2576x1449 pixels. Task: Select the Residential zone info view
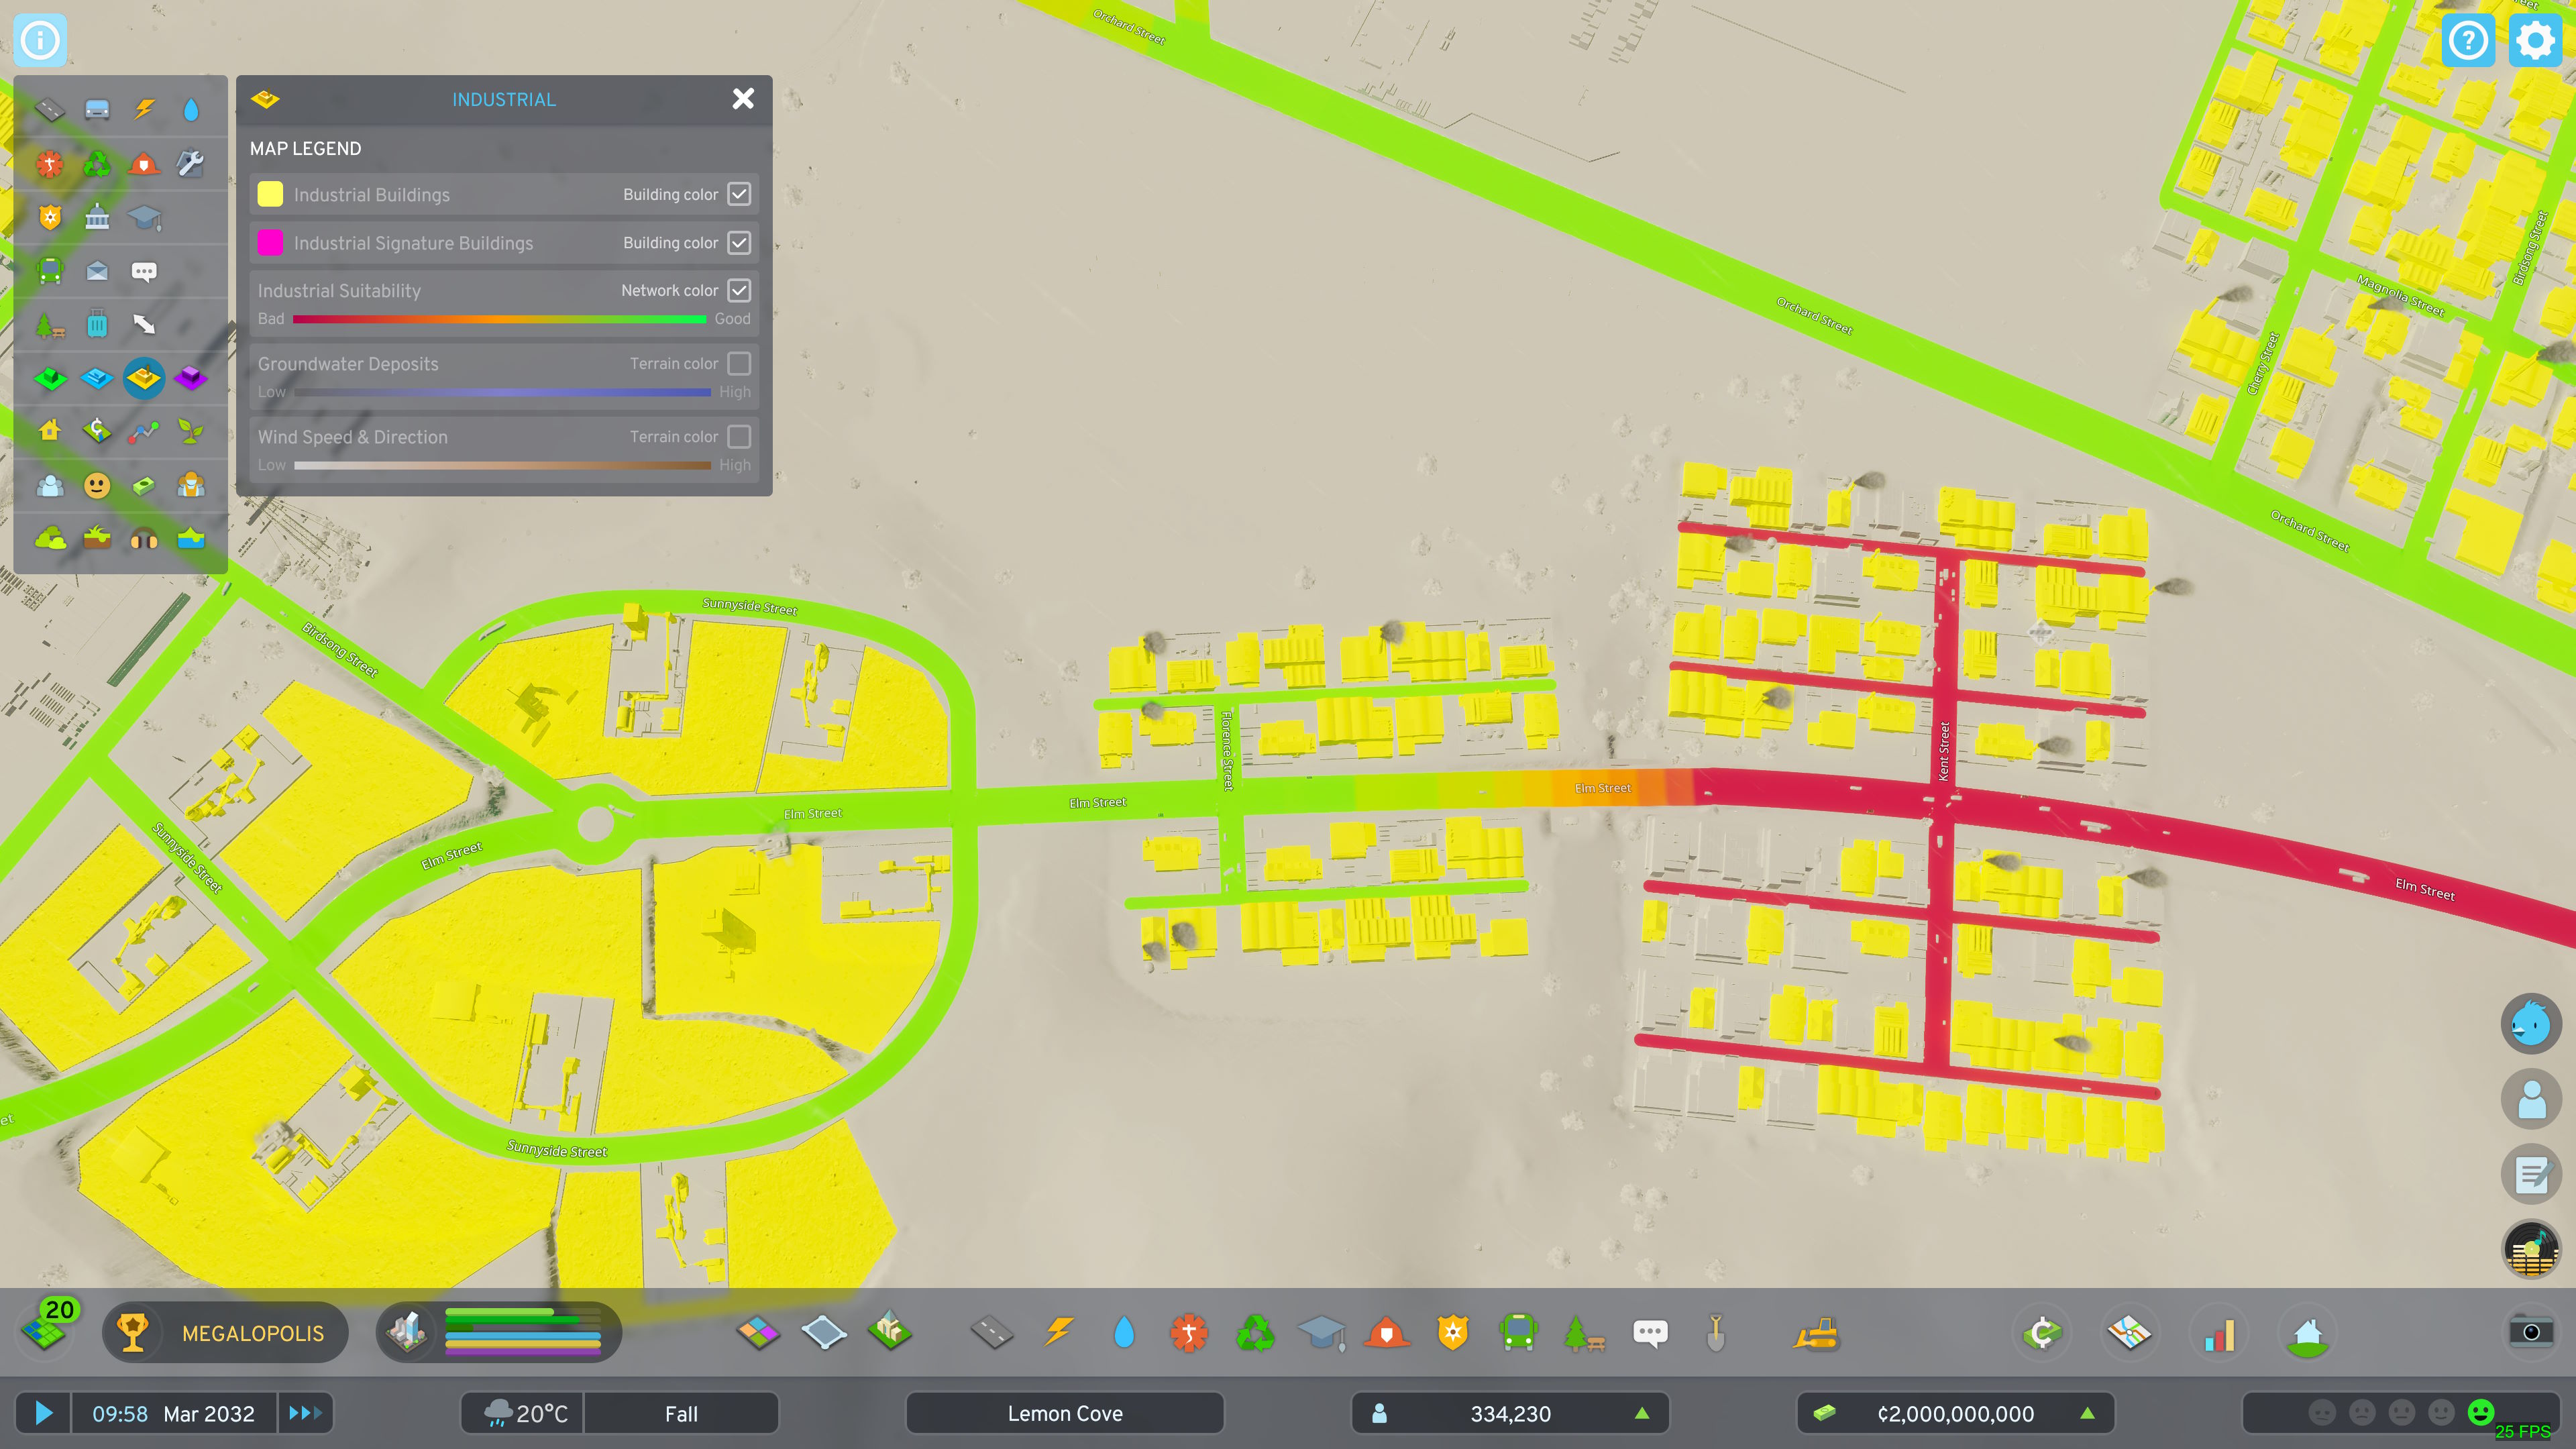(x=50, y=378)
